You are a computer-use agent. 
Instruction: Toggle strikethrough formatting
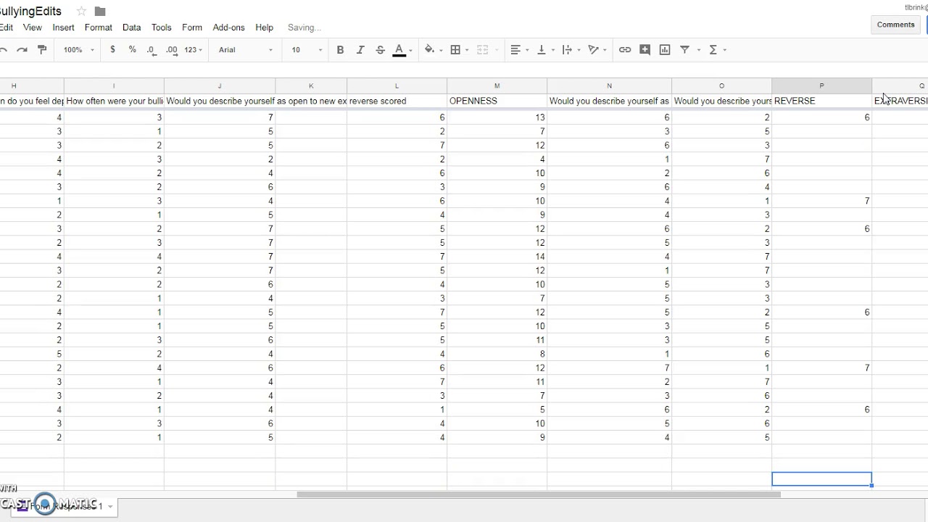click(380, 50)
